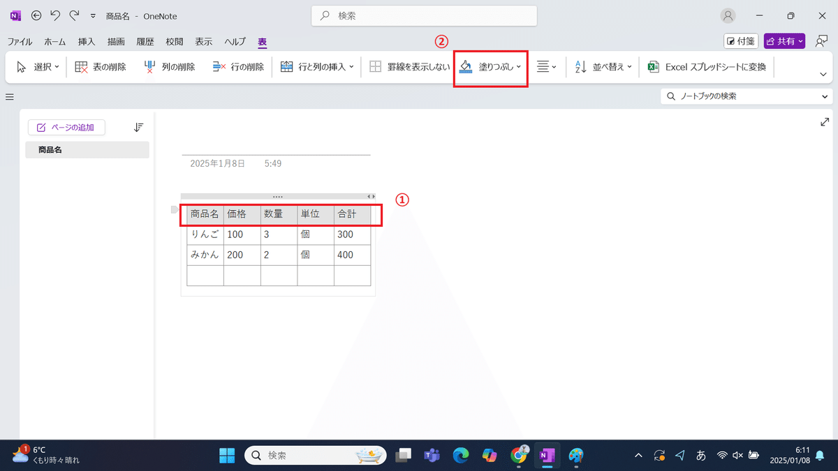Image resolution: width=838 pixels, height=471 pixels.
Task: Open the 行と列の挿入 dropdown
Action: [316, 67]
